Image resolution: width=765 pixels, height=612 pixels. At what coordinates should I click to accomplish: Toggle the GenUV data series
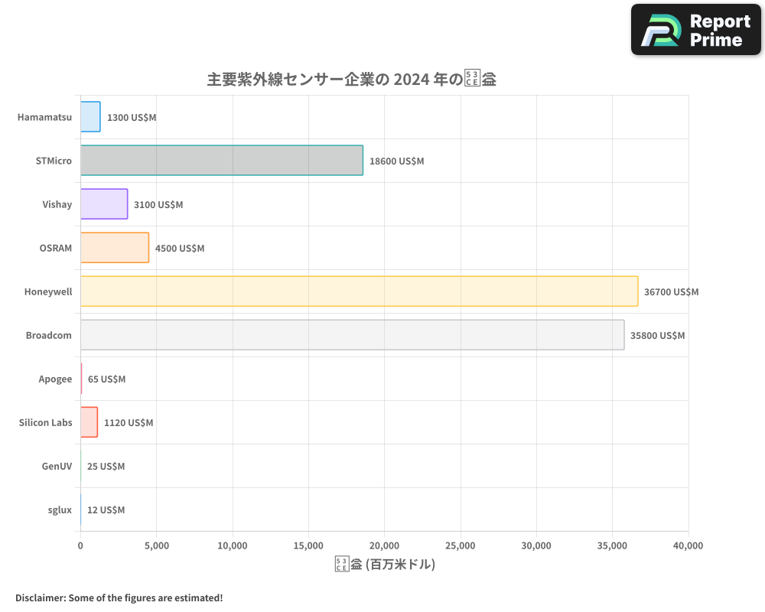coord(80,466)
